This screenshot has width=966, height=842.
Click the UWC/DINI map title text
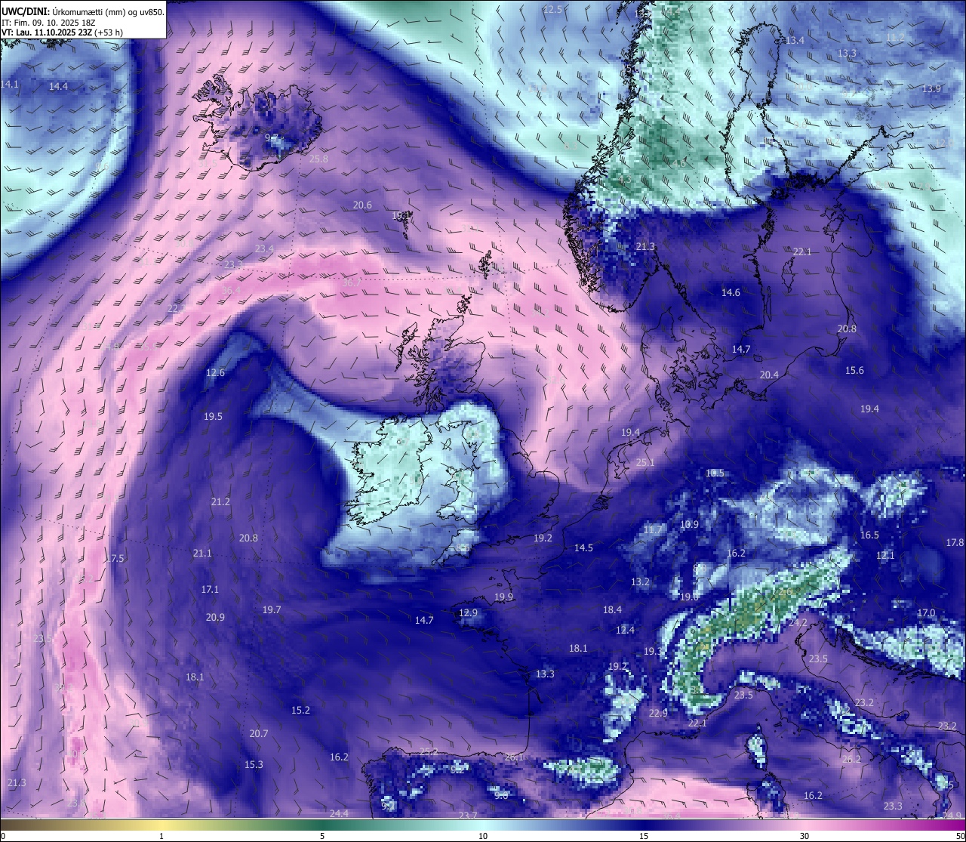click(83, 11)
